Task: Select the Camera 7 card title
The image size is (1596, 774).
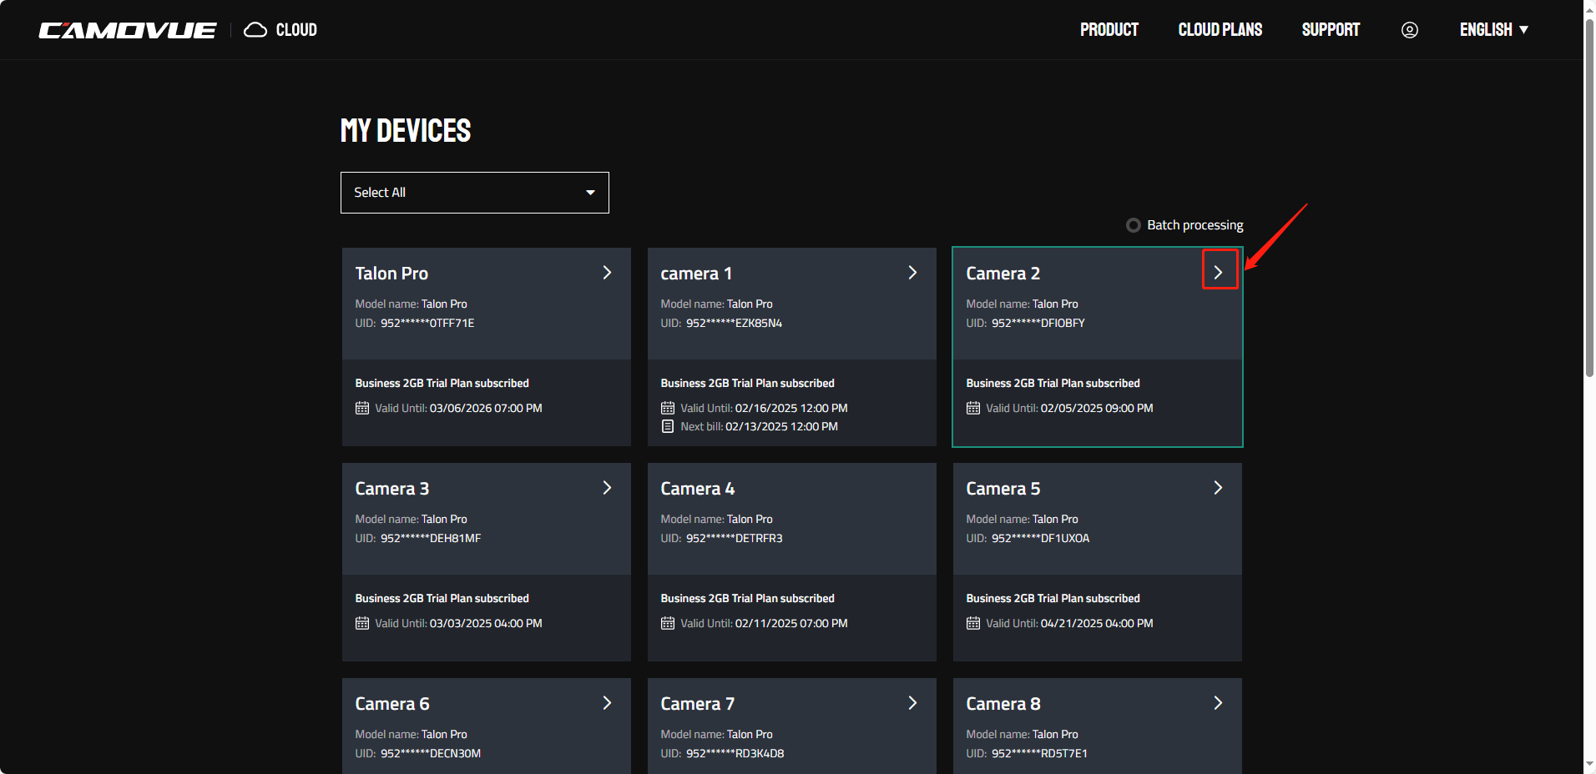Action: (x=698, y=704)
